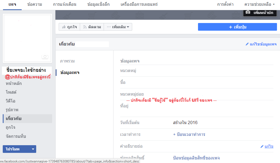This screenshot has height=163, width=280.
Task: Expand ความช่วยเหลือ help dropdown
Action: pos(259,4)
